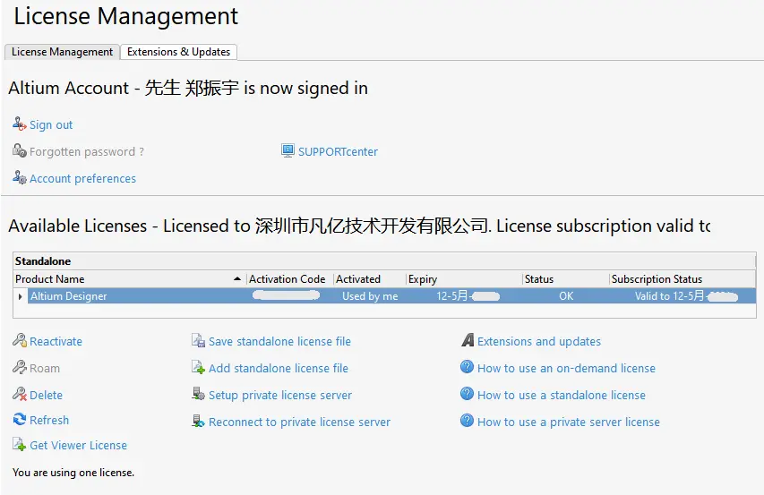
Task: Sort by the Status column header
Action: coord(566,279)
